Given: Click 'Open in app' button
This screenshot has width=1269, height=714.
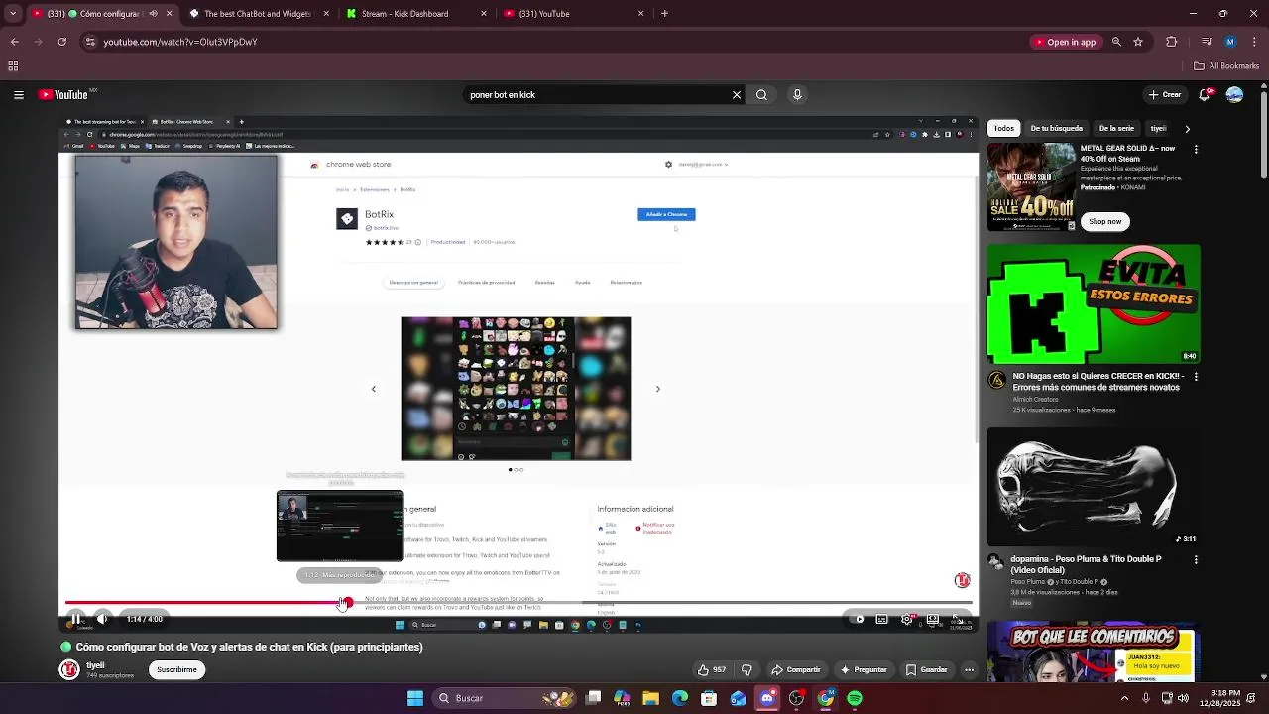Looking at the screenshot, I should click(1064, 42).
